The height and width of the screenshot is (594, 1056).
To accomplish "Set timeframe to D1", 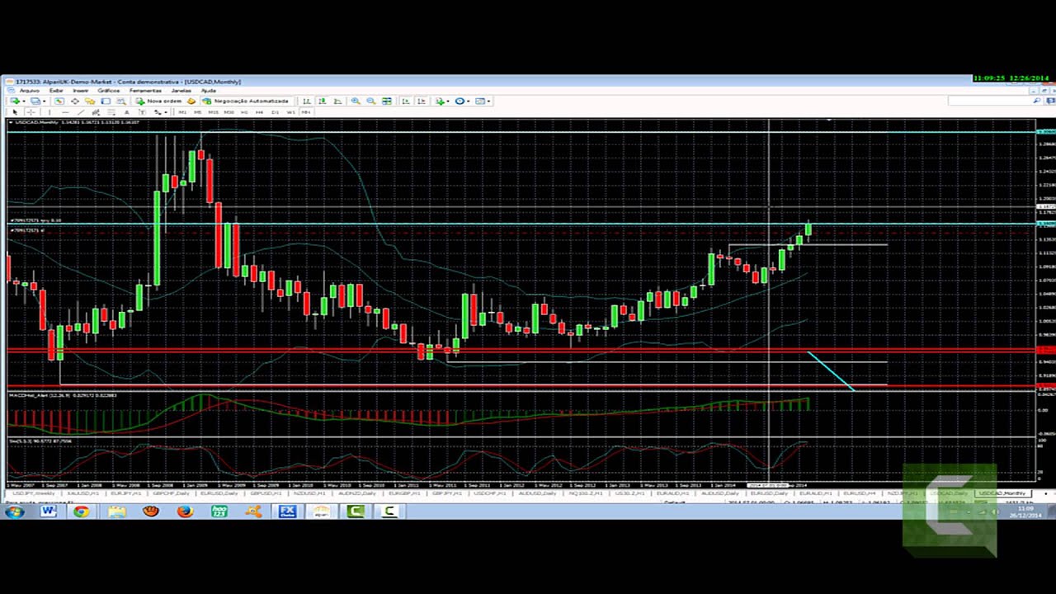I will click(276, 112).
